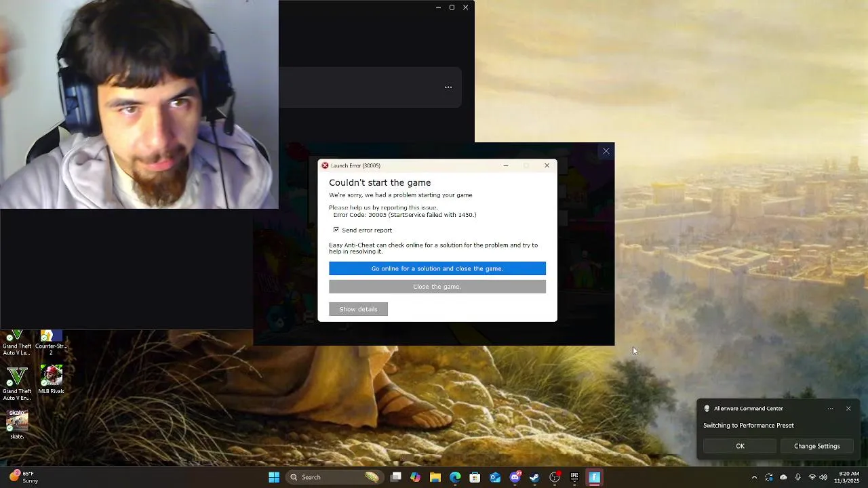868x488 pixels.
Task: Expand Show details in the error dialog
Action: [358, 309]
